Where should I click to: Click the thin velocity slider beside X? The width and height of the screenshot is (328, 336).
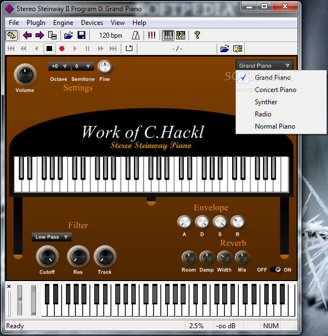(9, 303)
